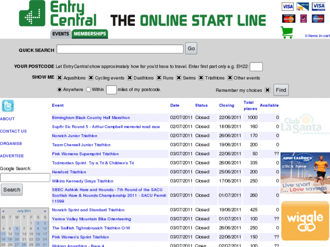The image size is (330, 247).
Task: Open the shopping cart icon
Action: [286, 33]
